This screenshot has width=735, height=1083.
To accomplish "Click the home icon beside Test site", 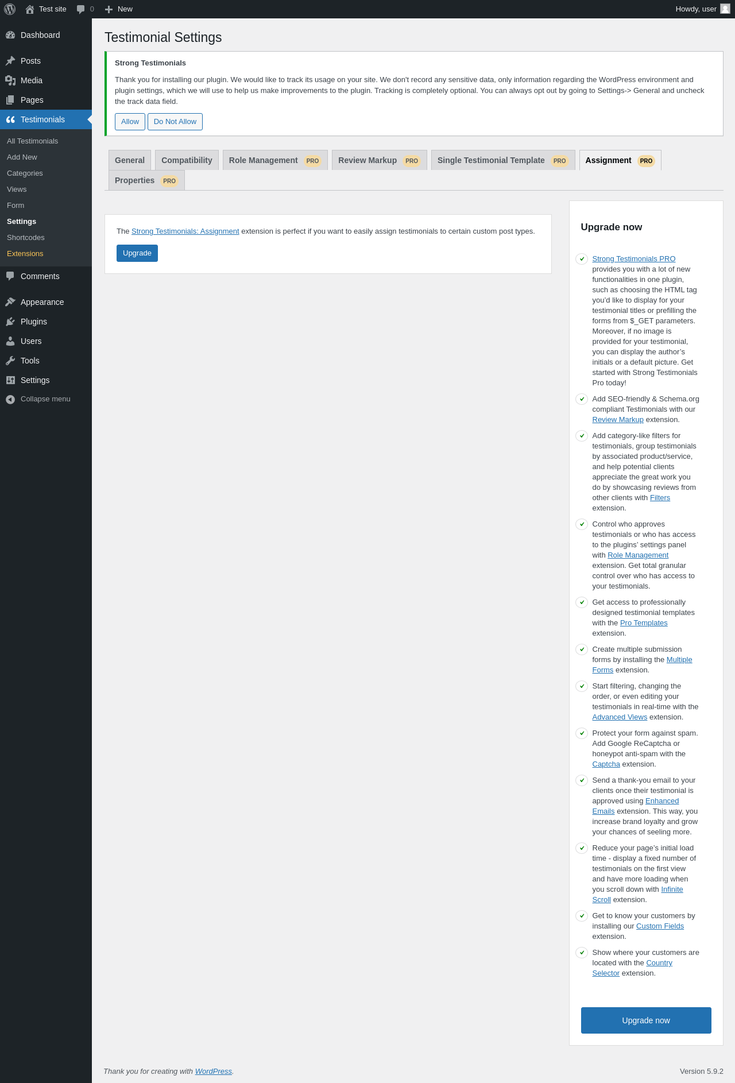I will [30, 9].
